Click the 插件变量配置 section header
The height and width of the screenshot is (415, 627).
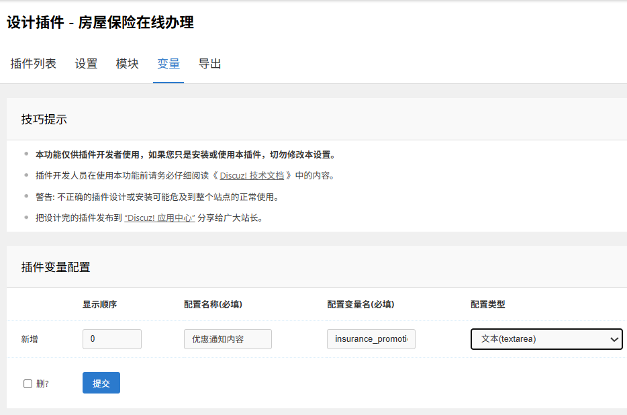[56, 267]
